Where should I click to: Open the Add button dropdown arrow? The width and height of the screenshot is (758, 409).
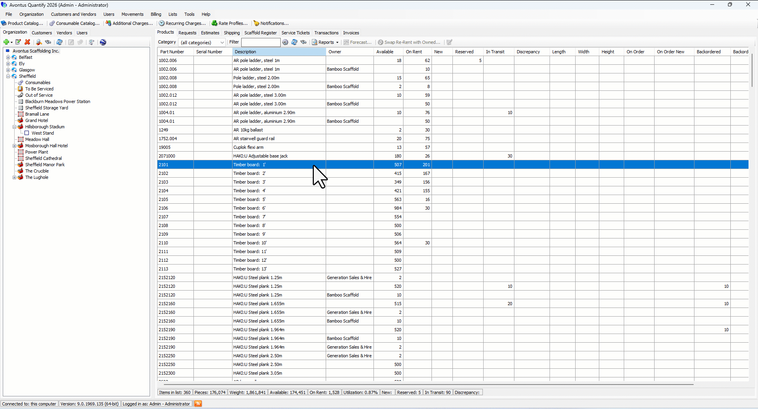11,42
